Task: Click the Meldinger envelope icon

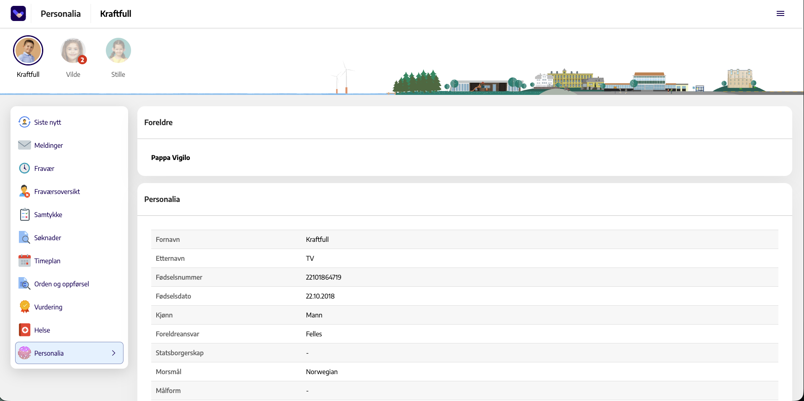Action: tap(24, 145)
